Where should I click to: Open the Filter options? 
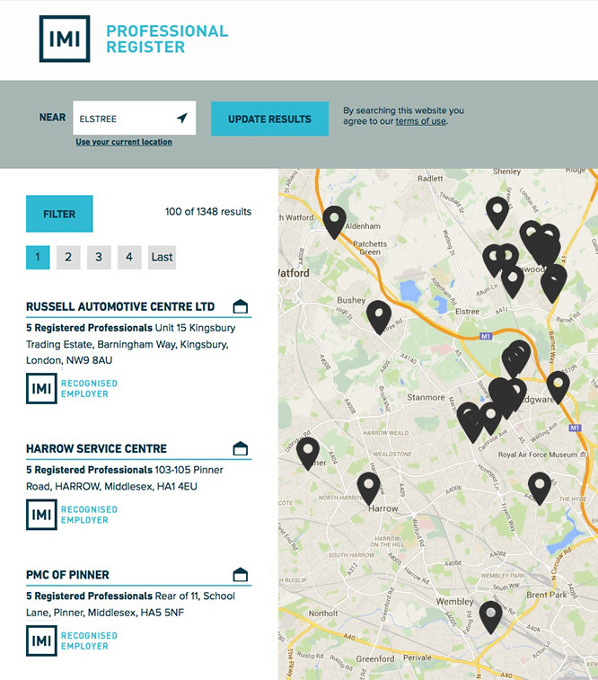pyautogui.click(x=59, y=214)
